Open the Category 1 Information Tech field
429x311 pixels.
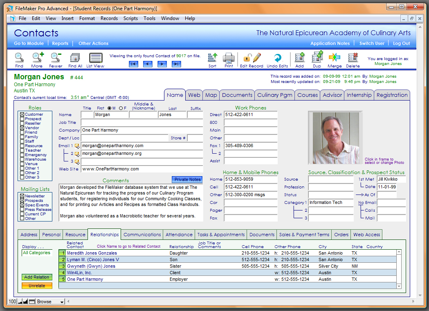pos(331,203)
